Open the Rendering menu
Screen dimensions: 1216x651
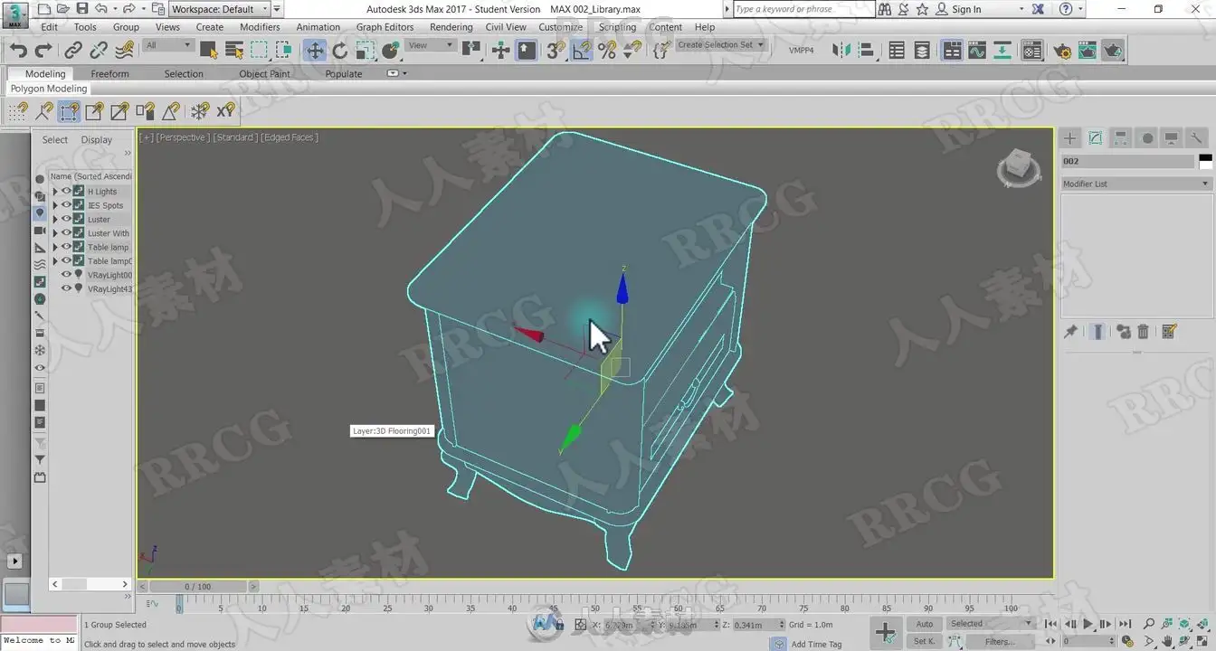[451, 27]
